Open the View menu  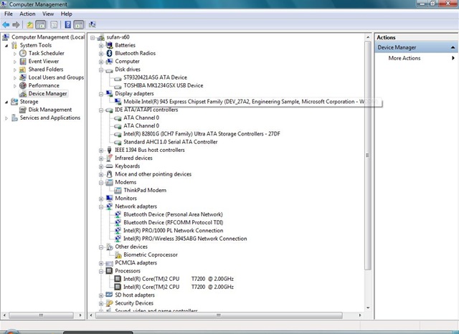[x=48, y=14]
